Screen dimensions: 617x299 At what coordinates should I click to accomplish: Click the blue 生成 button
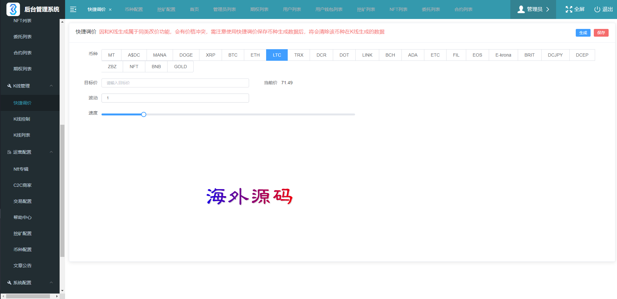click(583, 33)
